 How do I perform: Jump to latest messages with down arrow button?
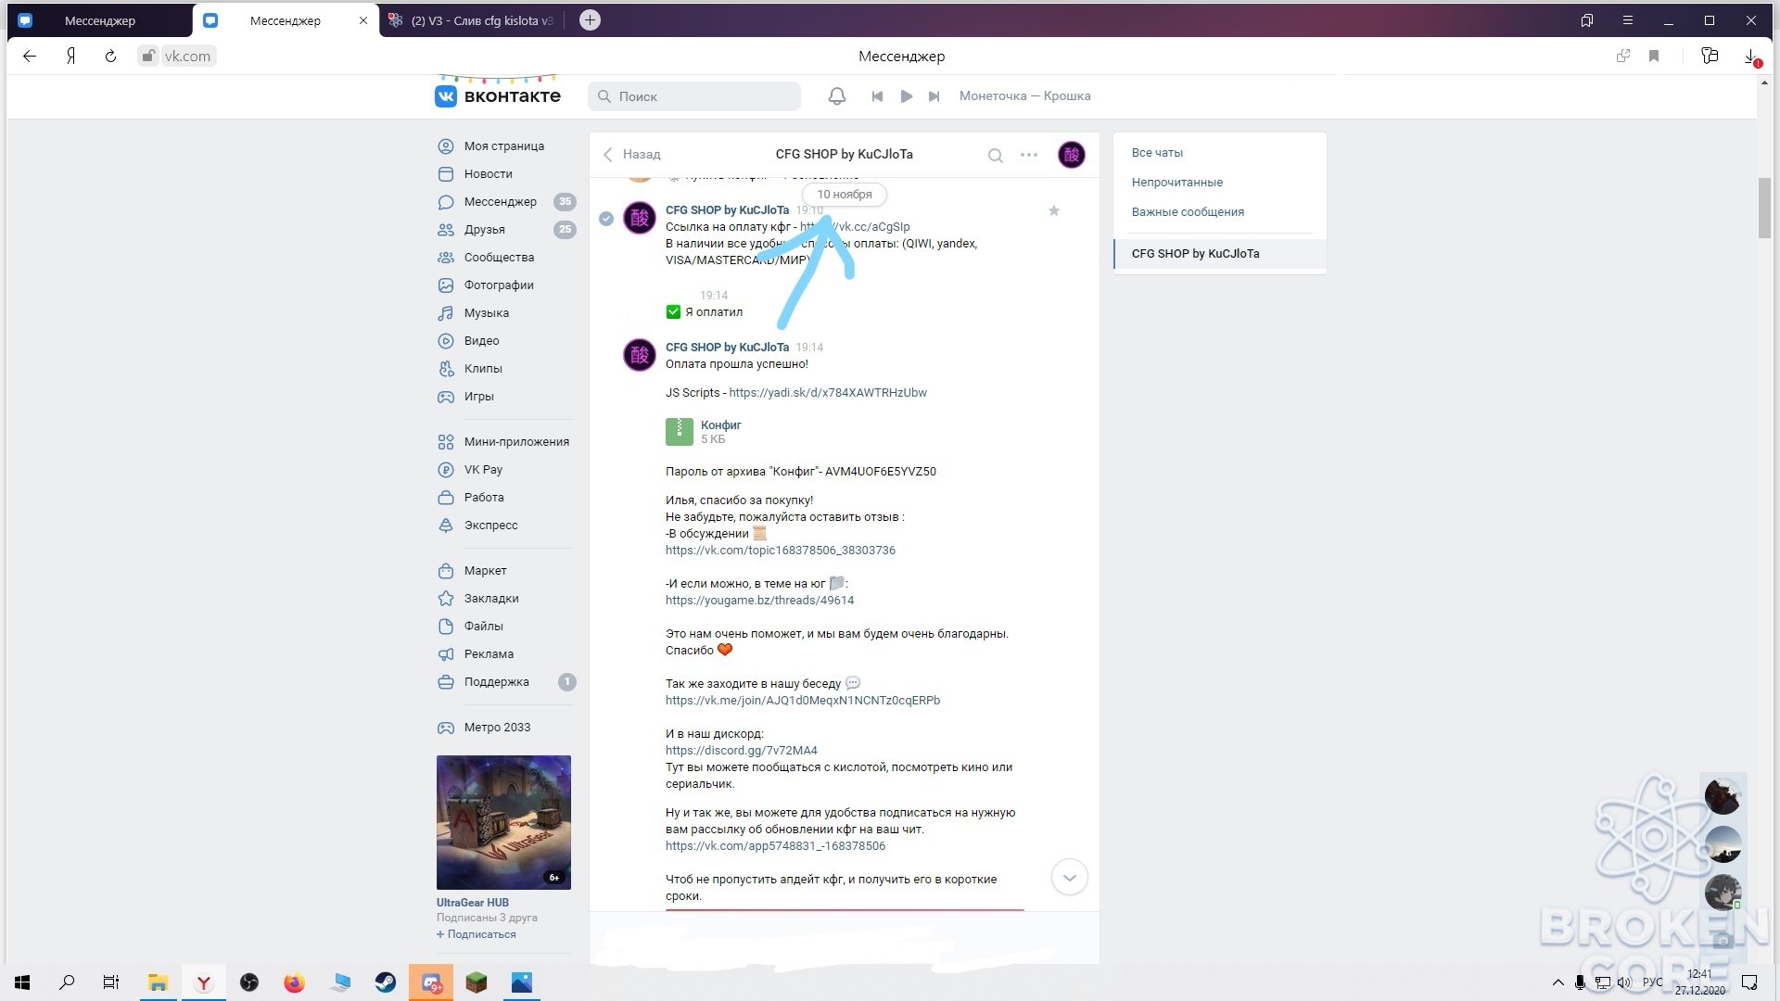(x=1069, y=877)
